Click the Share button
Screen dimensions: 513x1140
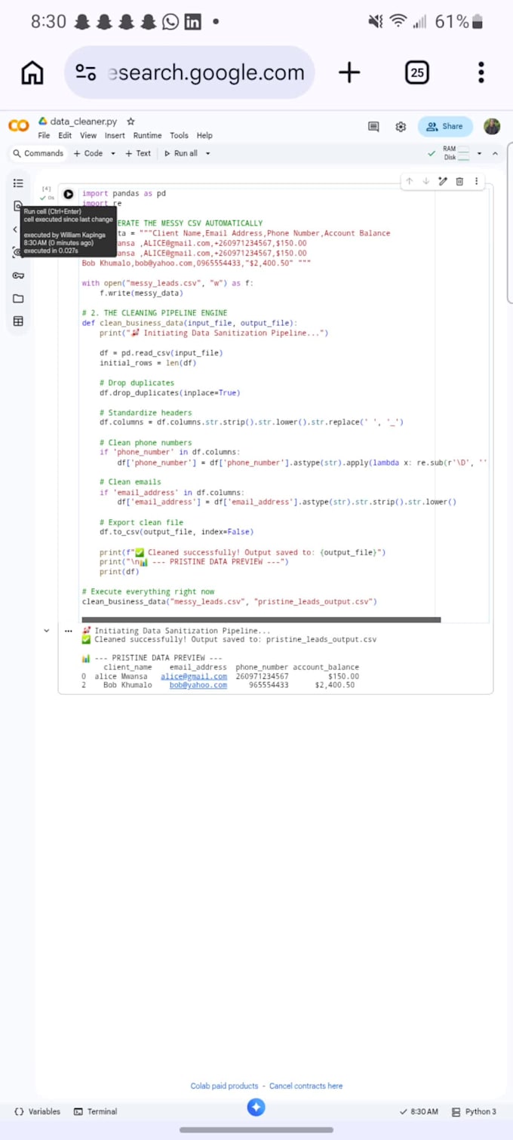pyautogui.click(x=445, y=127)
